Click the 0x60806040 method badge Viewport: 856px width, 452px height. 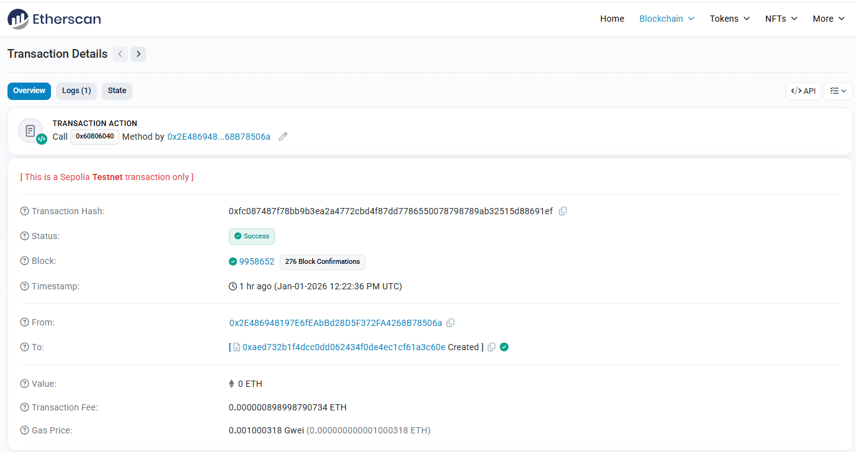click(95, 137)
